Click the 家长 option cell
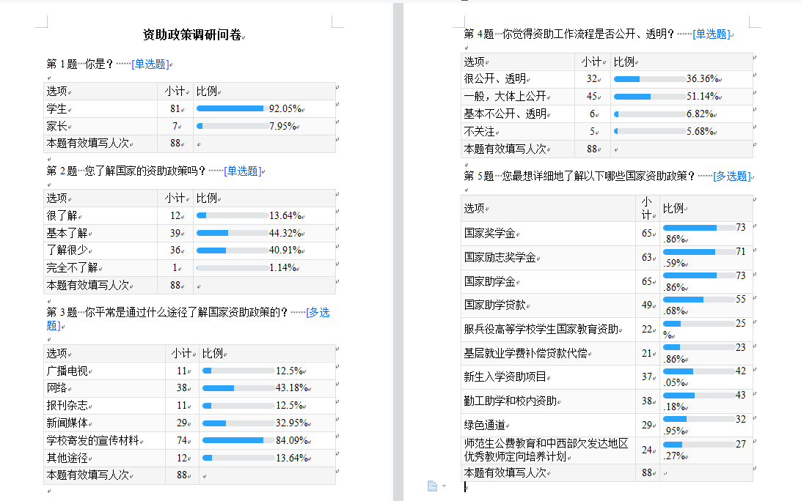Screen dimensions: 801x501 tap(57, 126)
